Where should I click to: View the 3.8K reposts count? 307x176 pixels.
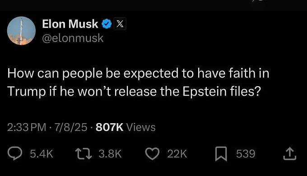pos(110,154)
